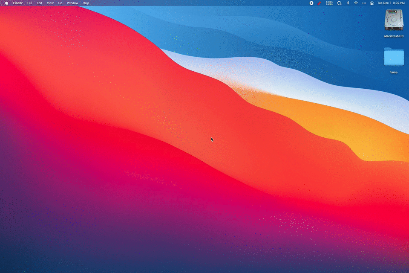Click the screen recording stop icon
This screenshot has height=273, width=409.
(x=311, y=3)
